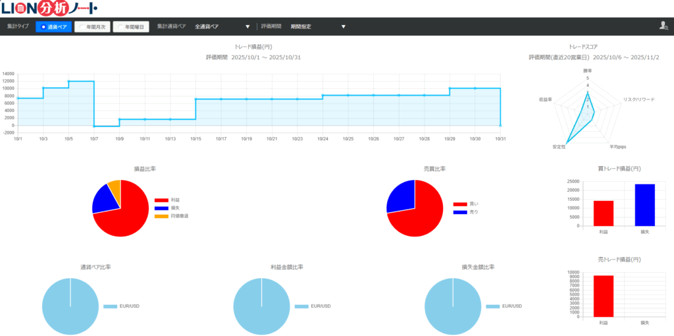
Task: Click the red 利益 bar in 売トレード損益
Action: point(604,296)
